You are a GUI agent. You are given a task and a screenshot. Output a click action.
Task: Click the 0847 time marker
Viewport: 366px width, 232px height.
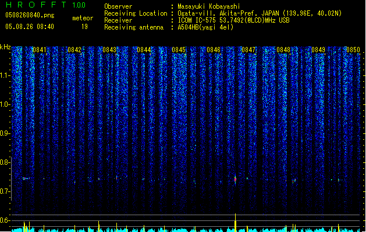tap(248, 50)
